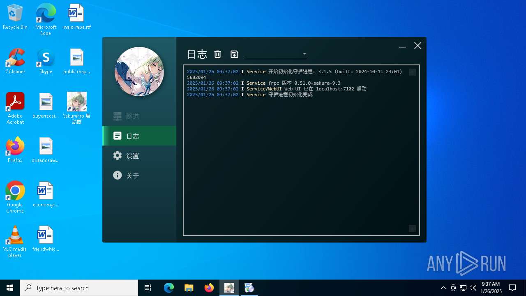This screenshot has width=526, height=296.
Task: Select the buyerrecei image file icon
Action: coord(46,106)
